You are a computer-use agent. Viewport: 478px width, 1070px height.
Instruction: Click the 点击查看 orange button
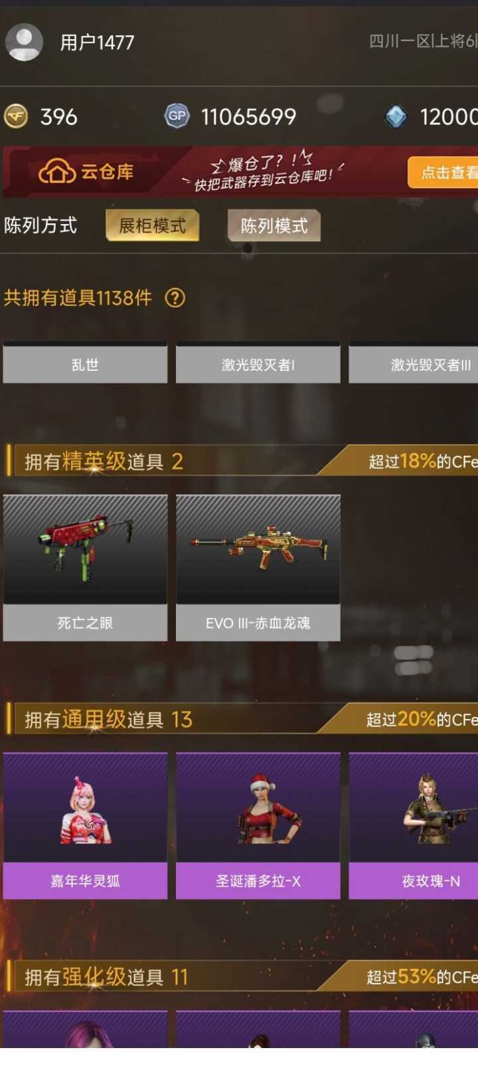[443, 173]
